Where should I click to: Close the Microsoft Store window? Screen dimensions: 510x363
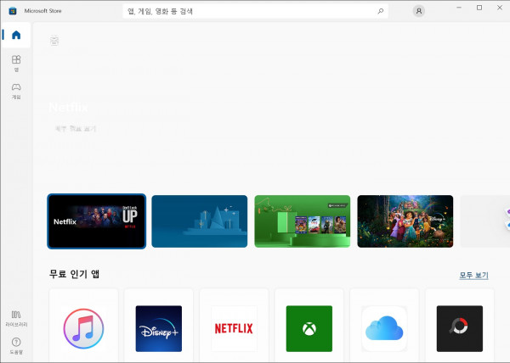500,8
